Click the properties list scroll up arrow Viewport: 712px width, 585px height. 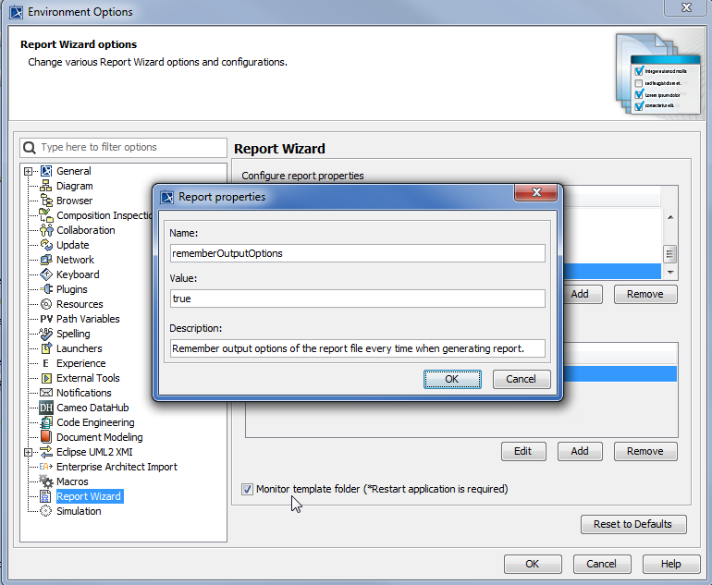[x=669, y=217]
